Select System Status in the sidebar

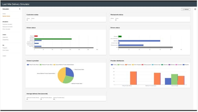[6, 16]
